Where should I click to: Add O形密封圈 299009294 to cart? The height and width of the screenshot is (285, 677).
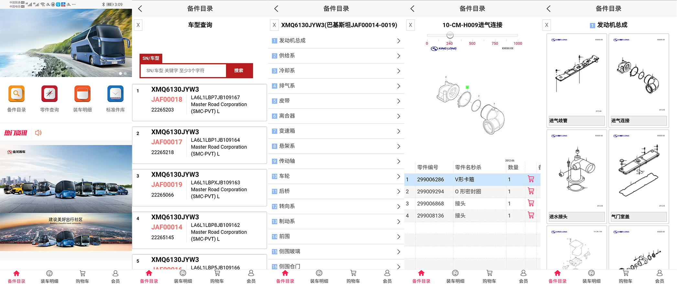tap(531, 191)
